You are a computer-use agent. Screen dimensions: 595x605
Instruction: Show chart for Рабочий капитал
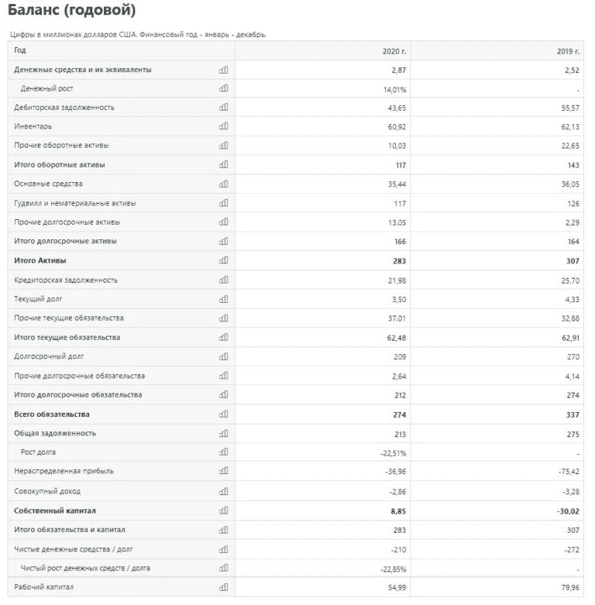tap(224, 587)
